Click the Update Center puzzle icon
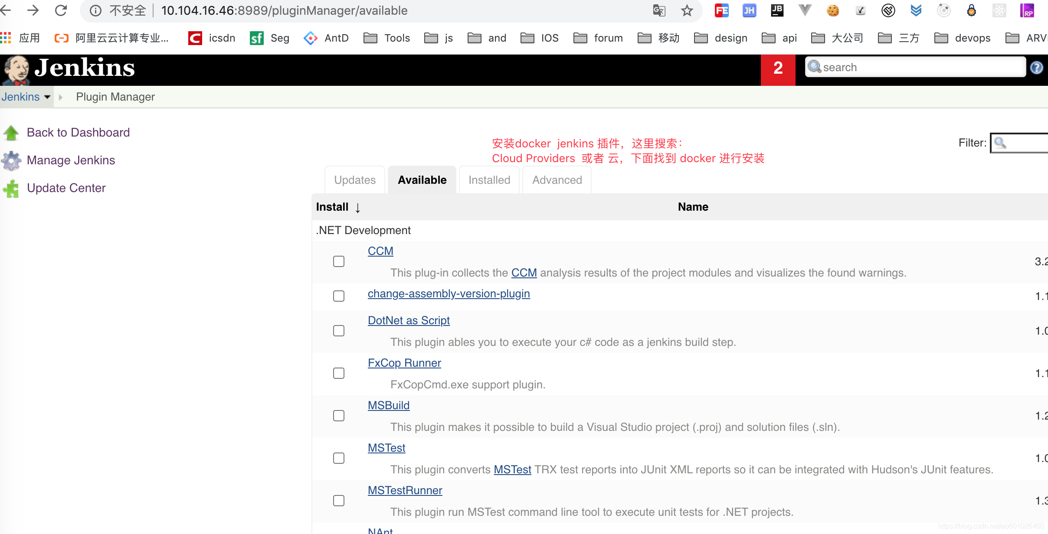This screenshot has height=534, width=1048. pyautogui.click(x=11, y=188)
